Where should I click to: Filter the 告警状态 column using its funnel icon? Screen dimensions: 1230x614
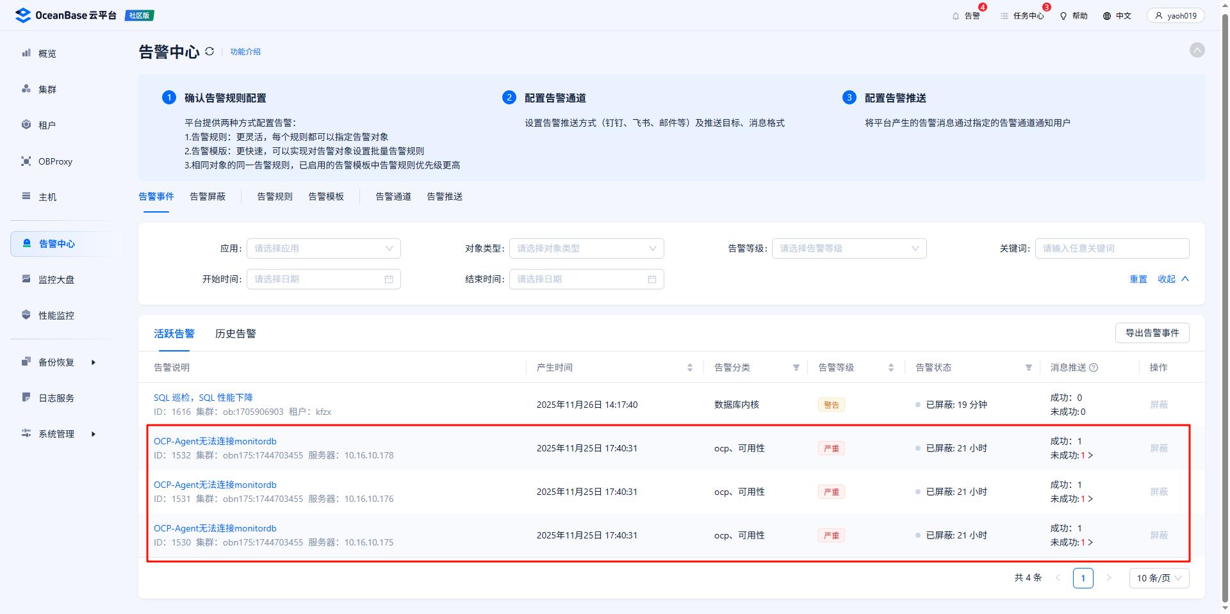[1028, 368]
